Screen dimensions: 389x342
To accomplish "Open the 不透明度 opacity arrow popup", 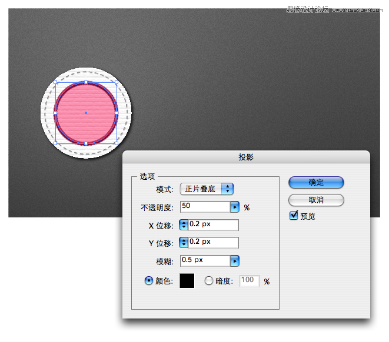I will tap(235, 207).
